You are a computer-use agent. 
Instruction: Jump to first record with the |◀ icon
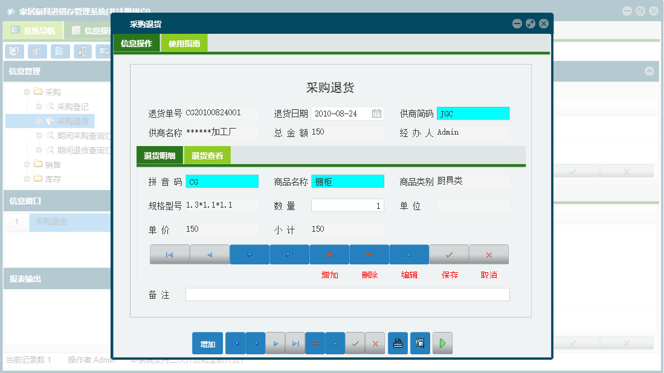tap(170, 254)
